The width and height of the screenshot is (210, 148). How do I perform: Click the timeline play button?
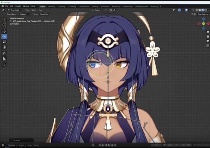tap(109, 145)
